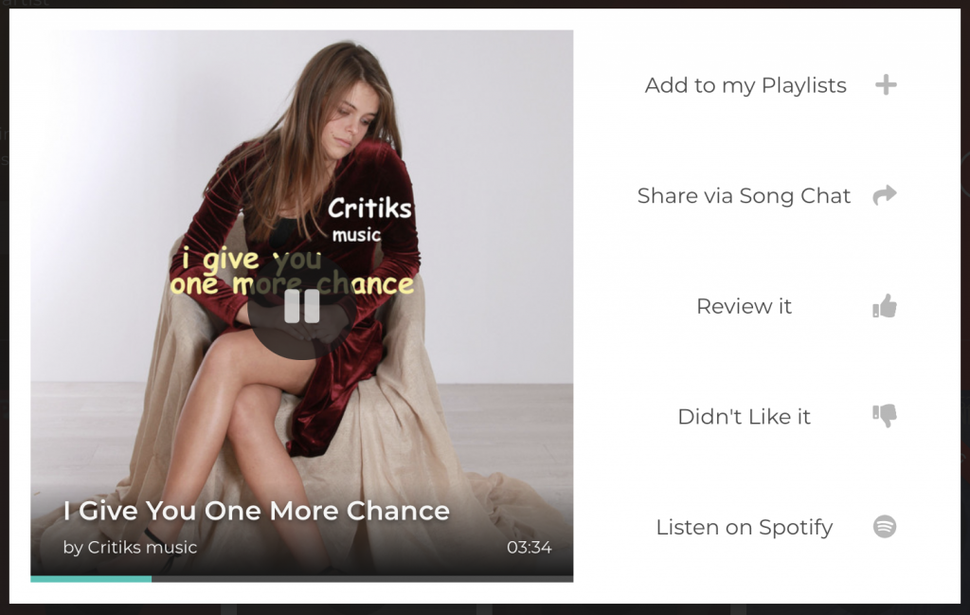The width and height of the screenshot is (970, 615).
Task: Click the Spotify logo icon
Action: [x=885, y=527]
